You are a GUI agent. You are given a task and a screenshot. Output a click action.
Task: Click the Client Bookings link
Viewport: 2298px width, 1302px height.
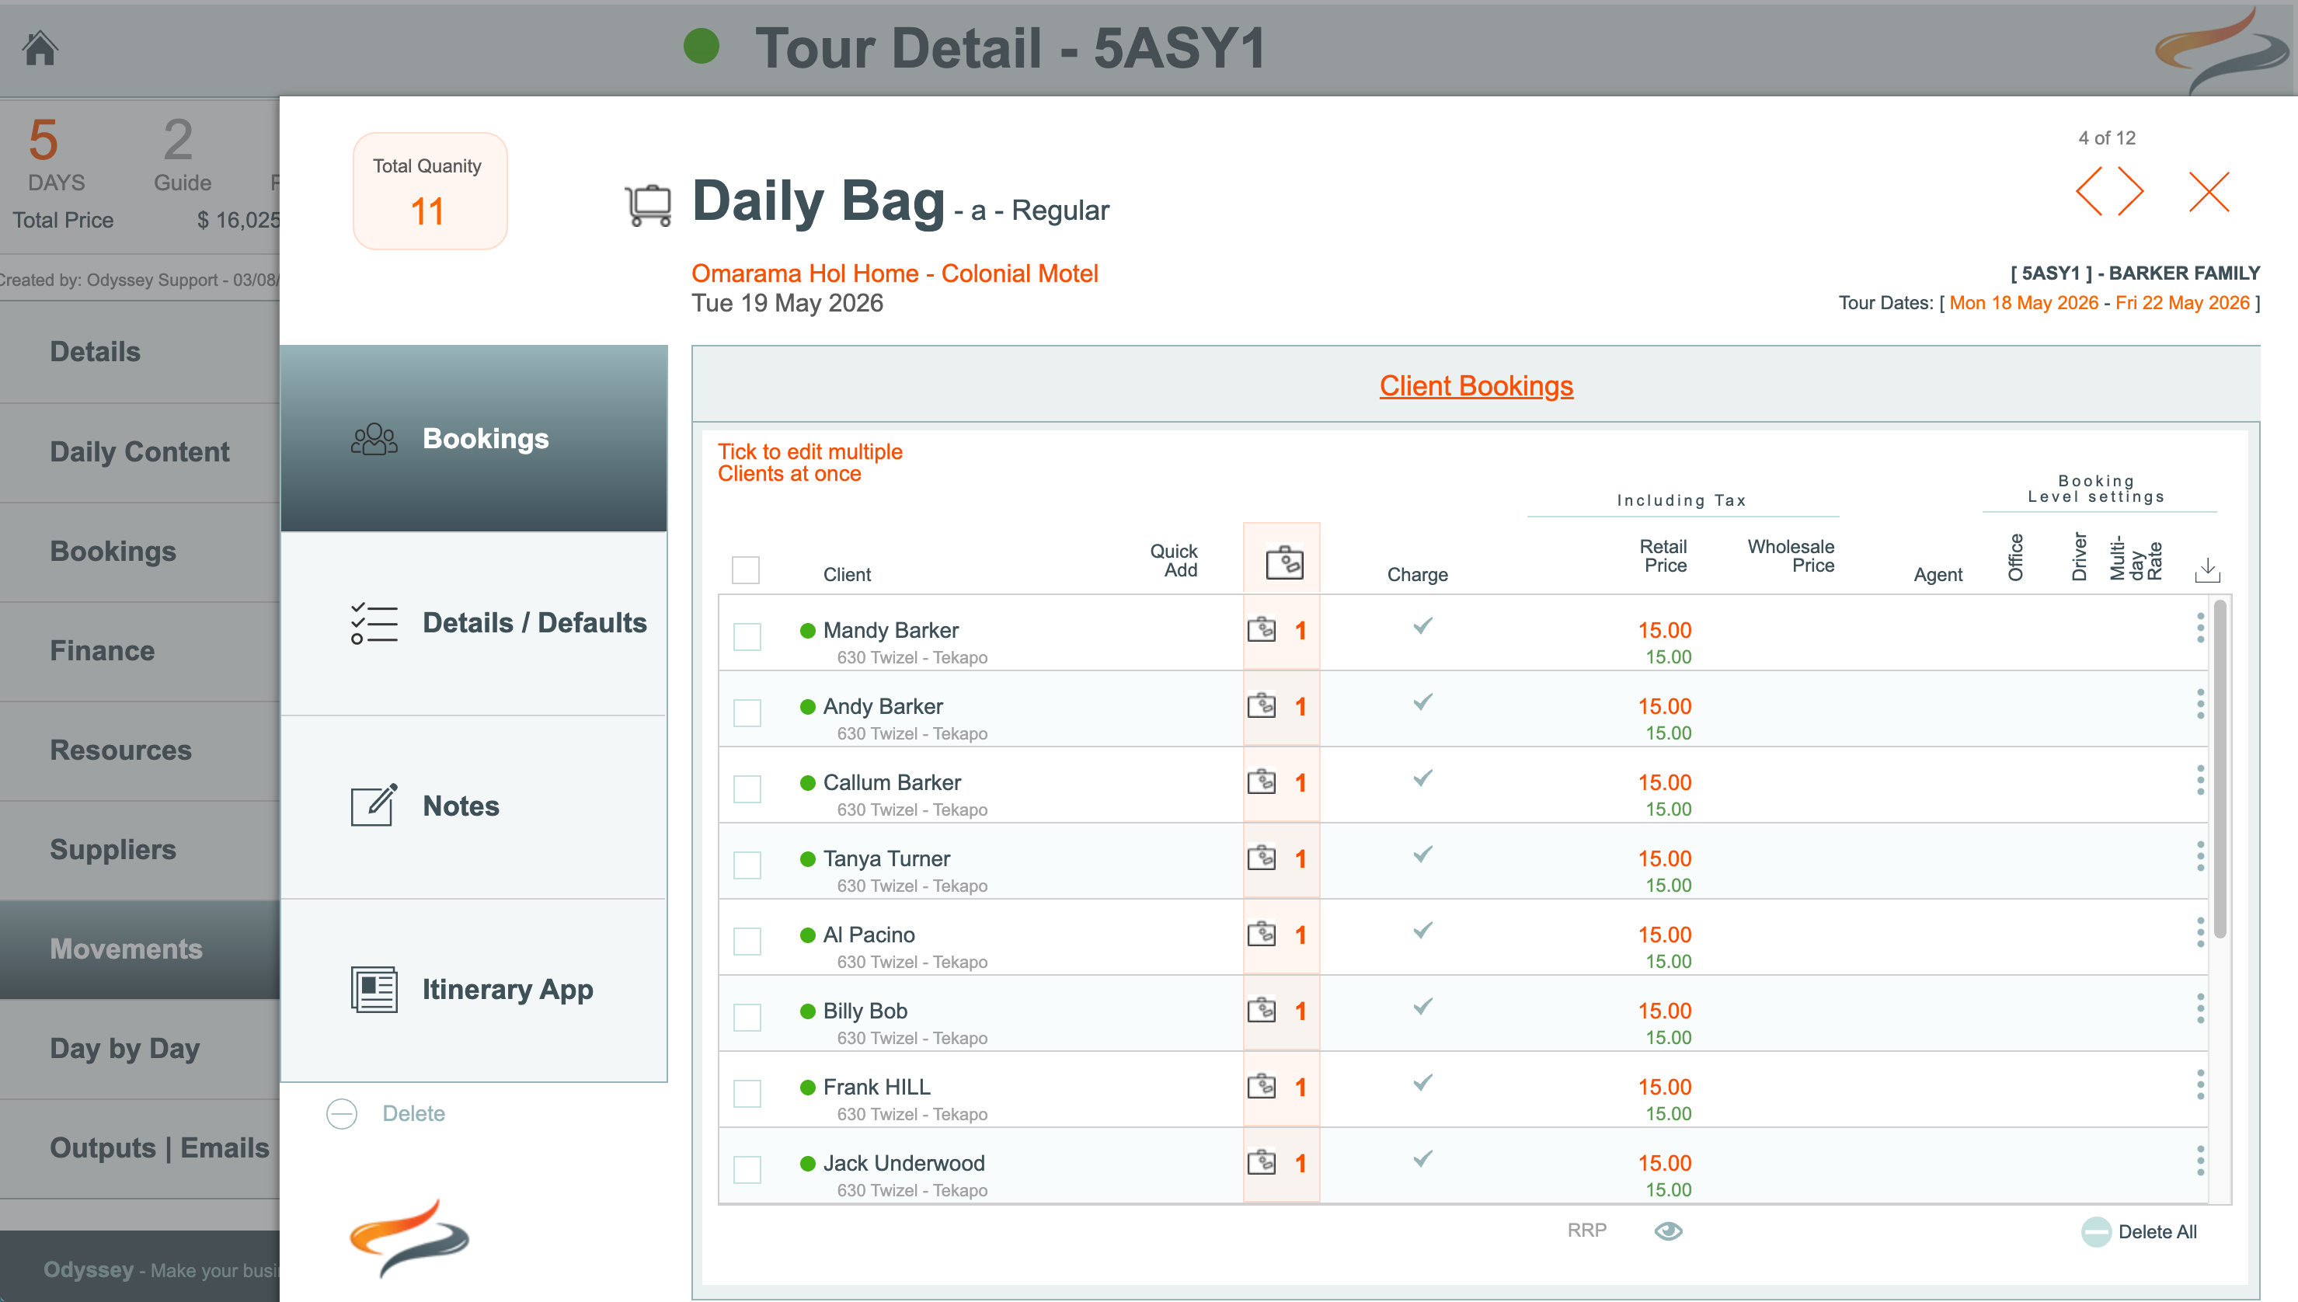1475,385
